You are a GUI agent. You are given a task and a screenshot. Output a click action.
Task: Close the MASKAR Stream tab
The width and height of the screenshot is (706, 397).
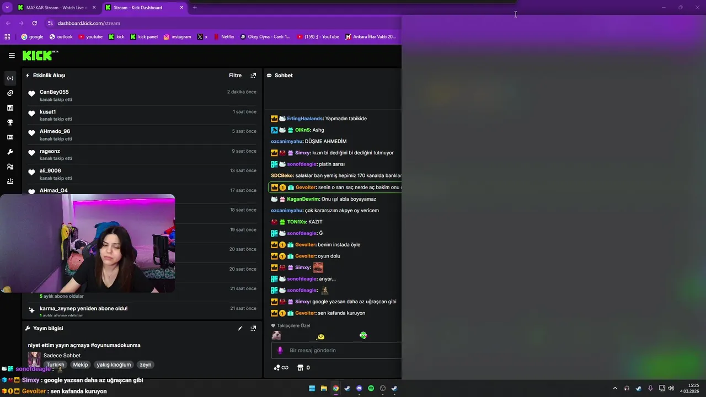click(94, 8)
